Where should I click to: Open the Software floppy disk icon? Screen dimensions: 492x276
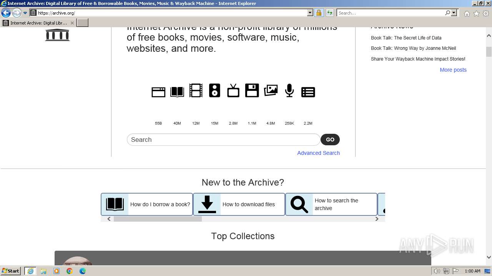(x=252, y=90)
